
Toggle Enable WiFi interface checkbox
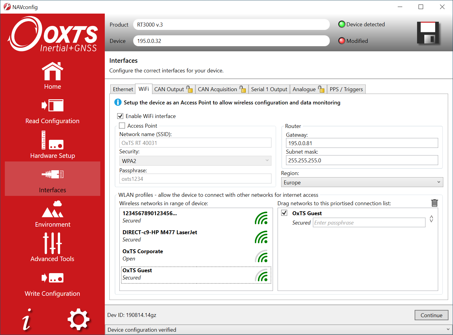click(120, 116)
